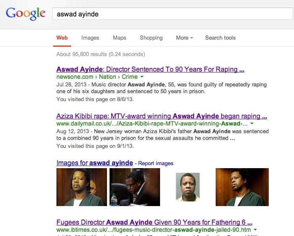The image size is (294, 236).
Task: Expand the ibtimes.co.uk result options arrow
Action: pos(255,230)
